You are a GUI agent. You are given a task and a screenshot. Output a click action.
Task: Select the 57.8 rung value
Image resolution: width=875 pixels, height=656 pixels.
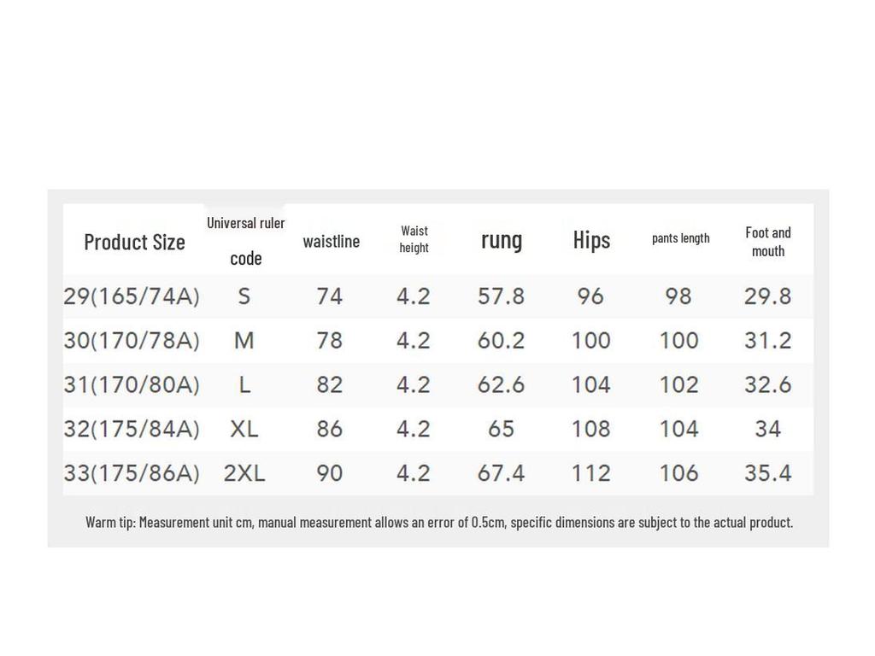click(501, 296)
